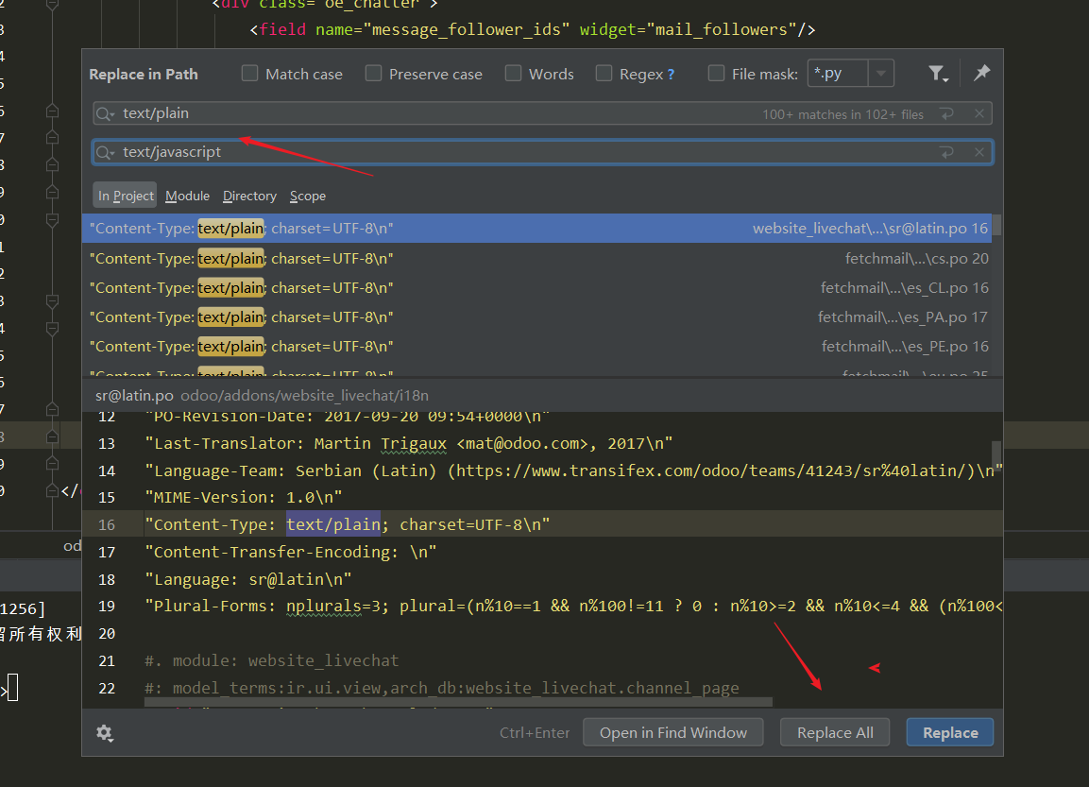Click the Replace All button
The width and height of the screenshot is (1089, 787).
point(835,732)
